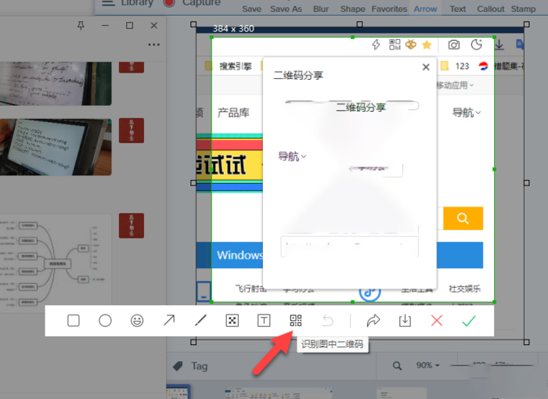Activate the mosaic blur tool
Screen dimensions: 548x399
pos(233,321)
